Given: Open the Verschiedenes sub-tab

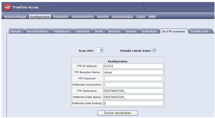Looking at the screenshot, I should [x=37, y=31].
